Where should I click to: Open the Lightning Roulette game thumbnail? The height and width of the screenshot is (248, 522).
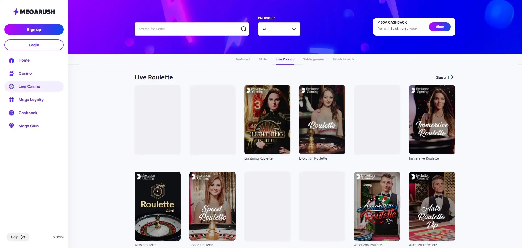point(267,120)
